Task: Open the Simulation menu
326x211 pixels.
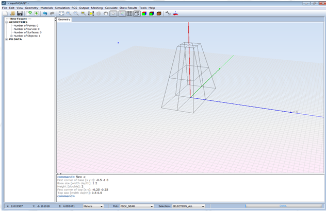Action: [x=62, y=8]
